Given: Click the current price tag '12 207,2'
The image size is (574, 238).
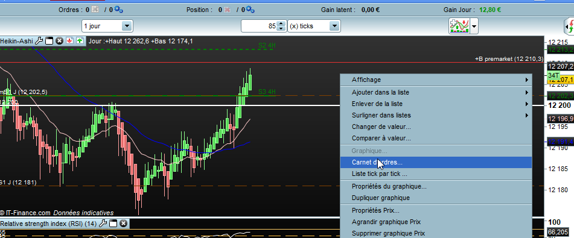Looking at the screenshot, I should [x=560, y=66].
